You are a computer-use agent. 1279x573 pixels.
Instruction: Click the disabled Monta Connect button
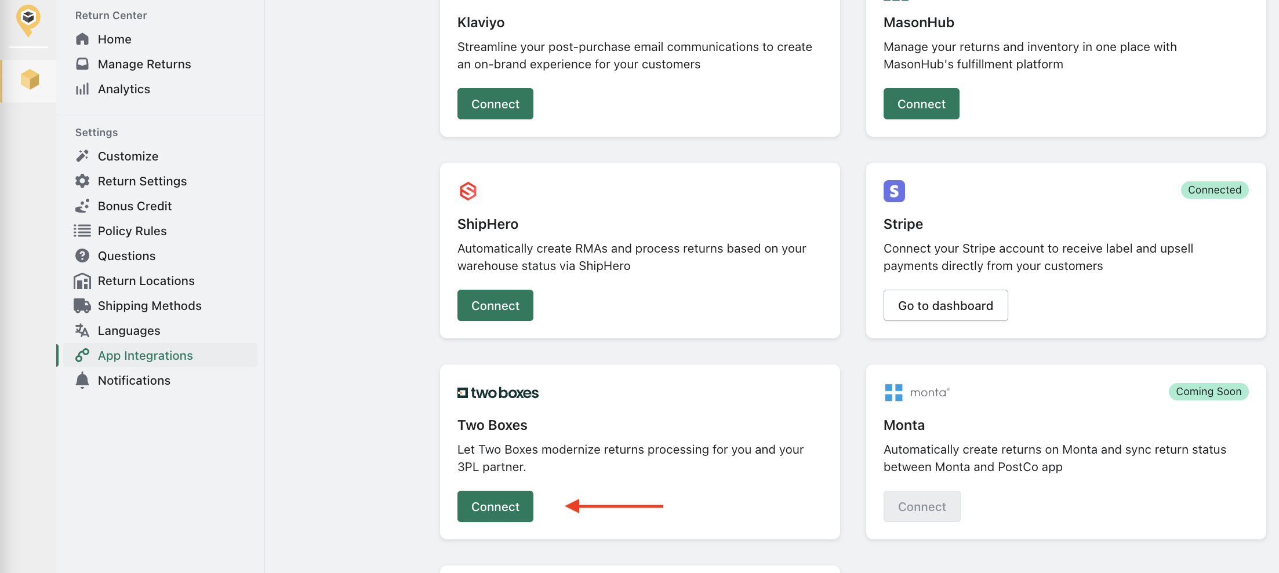[x=922, y=506]
